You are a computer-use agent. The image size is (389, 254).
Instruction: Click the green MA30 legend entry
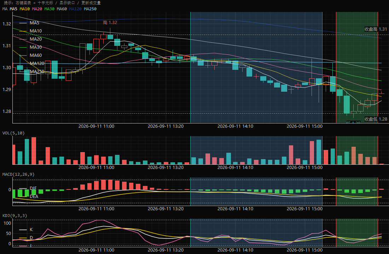pos(30,47)
